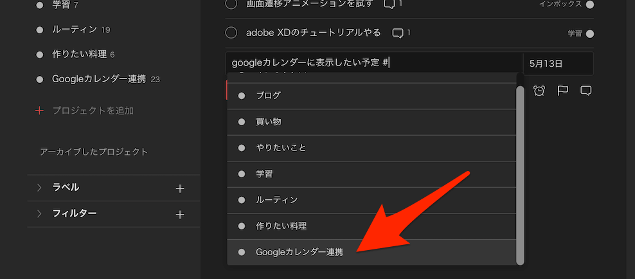635x279 pixels.
Task: Expand the フィルター section chevron
Action: click(x=39, y=213)
